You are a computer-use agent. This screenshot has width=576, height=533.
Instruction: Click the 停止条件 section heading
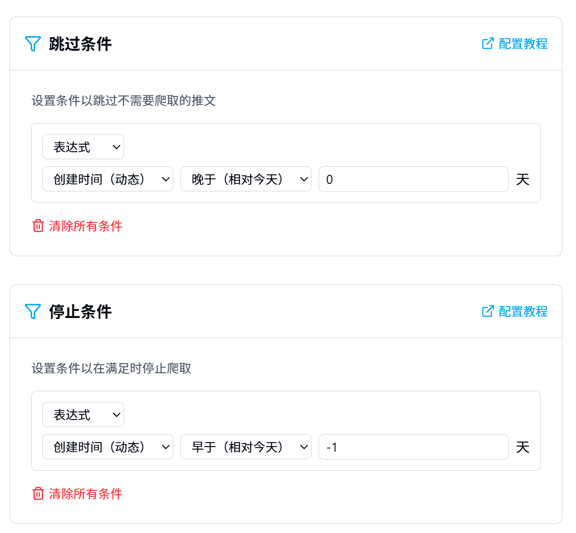pyautogui.click(x=80, y=311)
